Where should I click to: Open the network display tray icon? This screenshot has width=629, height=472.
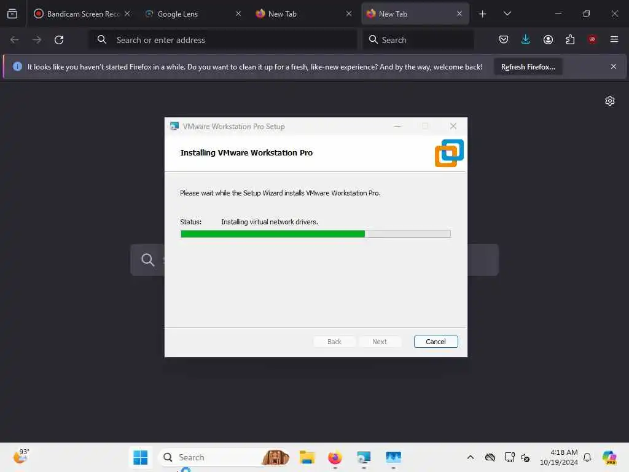(509, 457)
